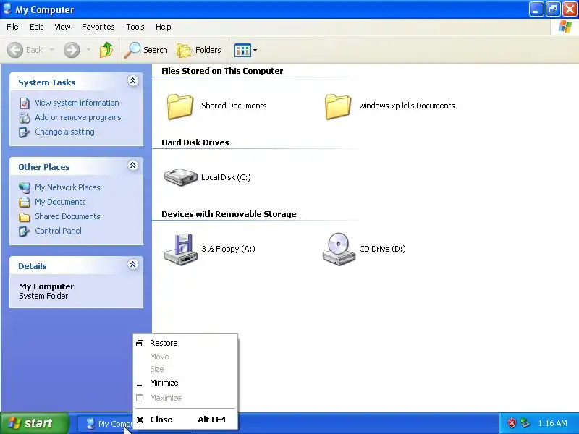
Task: Click Add or remove programs link
Action: click(78, 117)
